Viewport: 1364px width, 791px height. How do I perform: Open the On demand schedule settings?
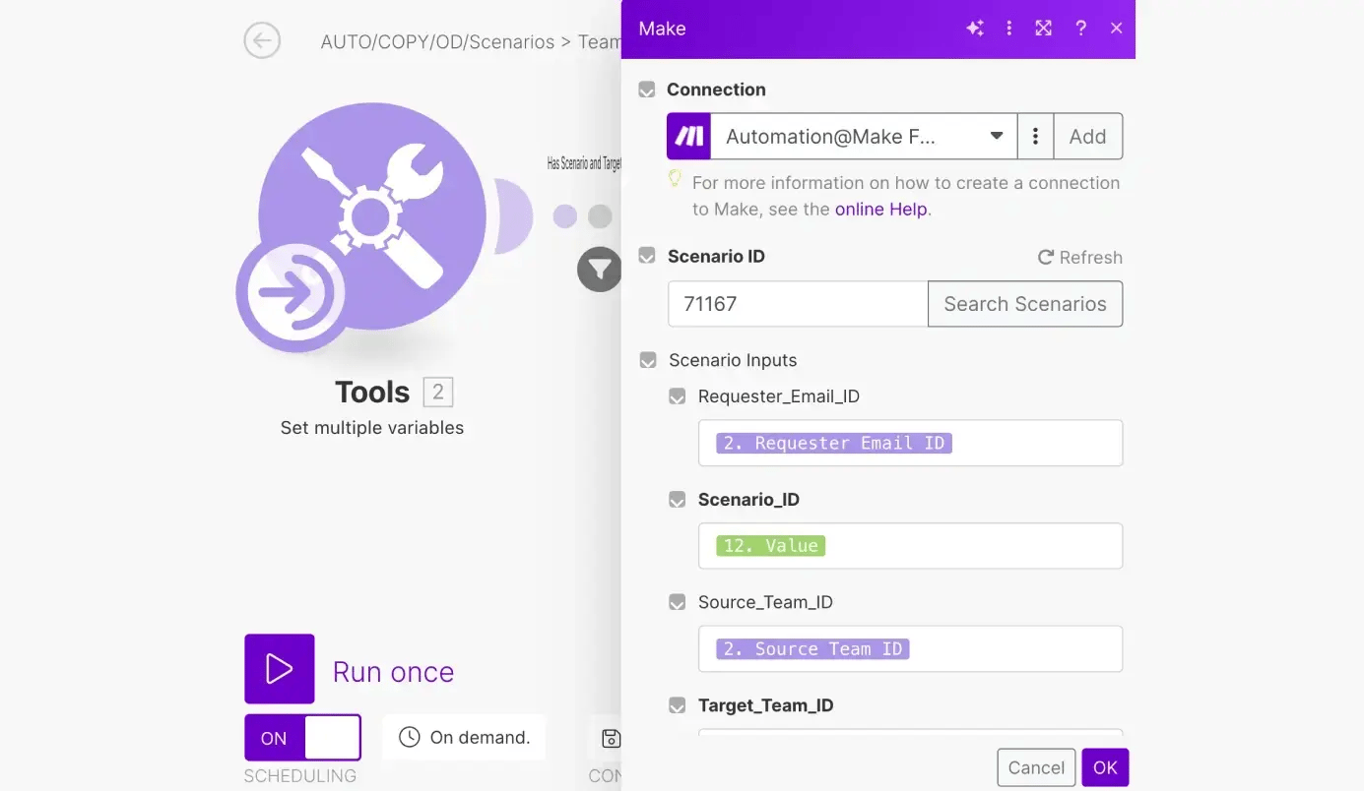tap(464, 738)
